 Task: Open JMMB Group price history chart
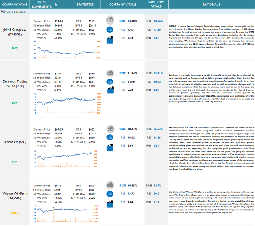point(67,50)
